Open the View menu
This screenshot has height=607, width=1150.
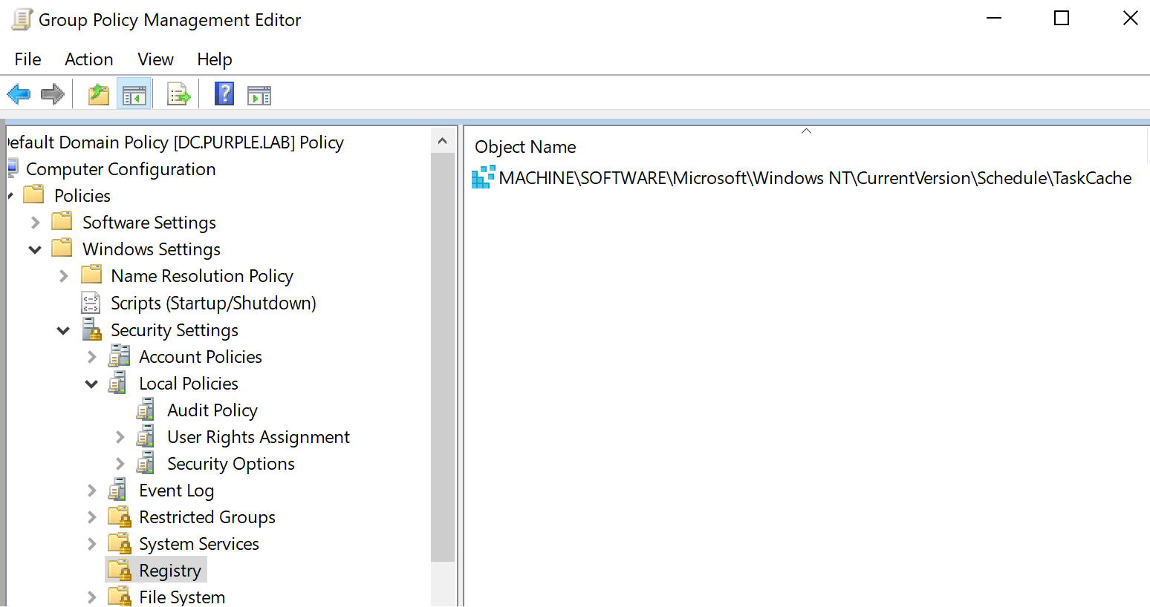coord(155,59)
